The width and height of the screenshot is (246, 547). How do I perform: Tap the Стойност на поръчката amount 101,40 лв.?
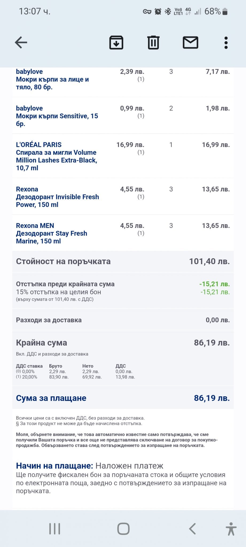point(209,261)
